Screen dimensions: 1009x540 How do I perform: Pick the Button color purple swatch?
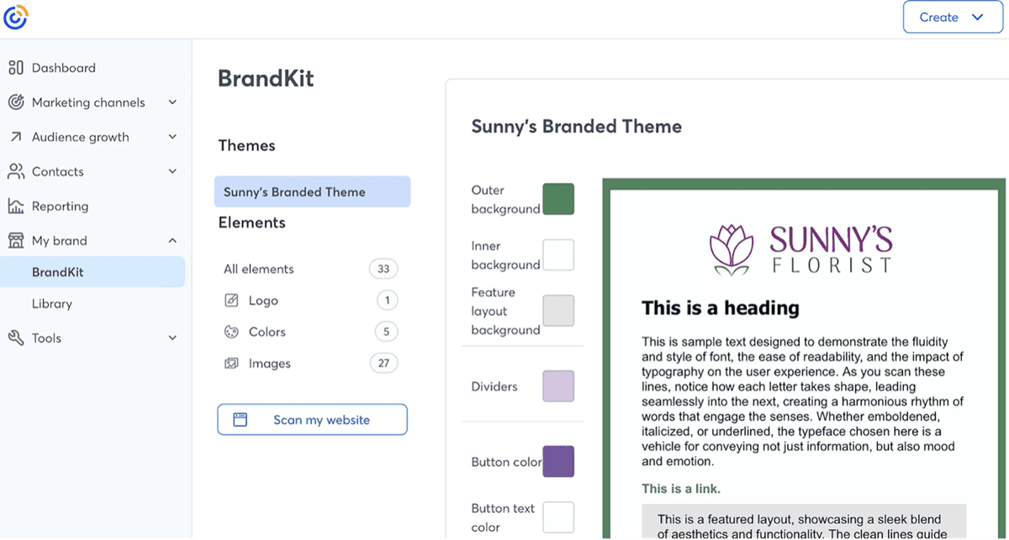click(558, 462)
